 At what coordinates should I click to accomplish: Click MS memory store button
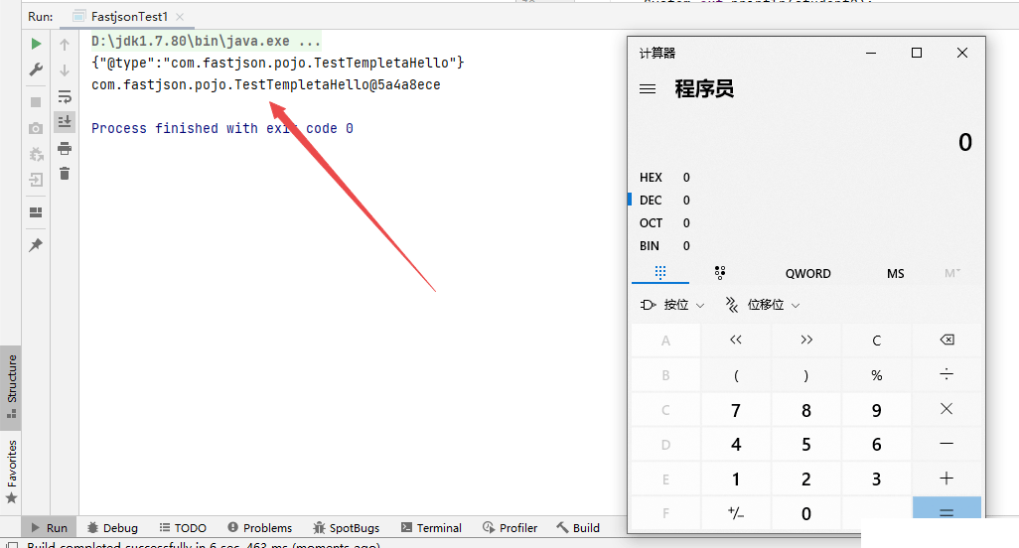point(896,273)
